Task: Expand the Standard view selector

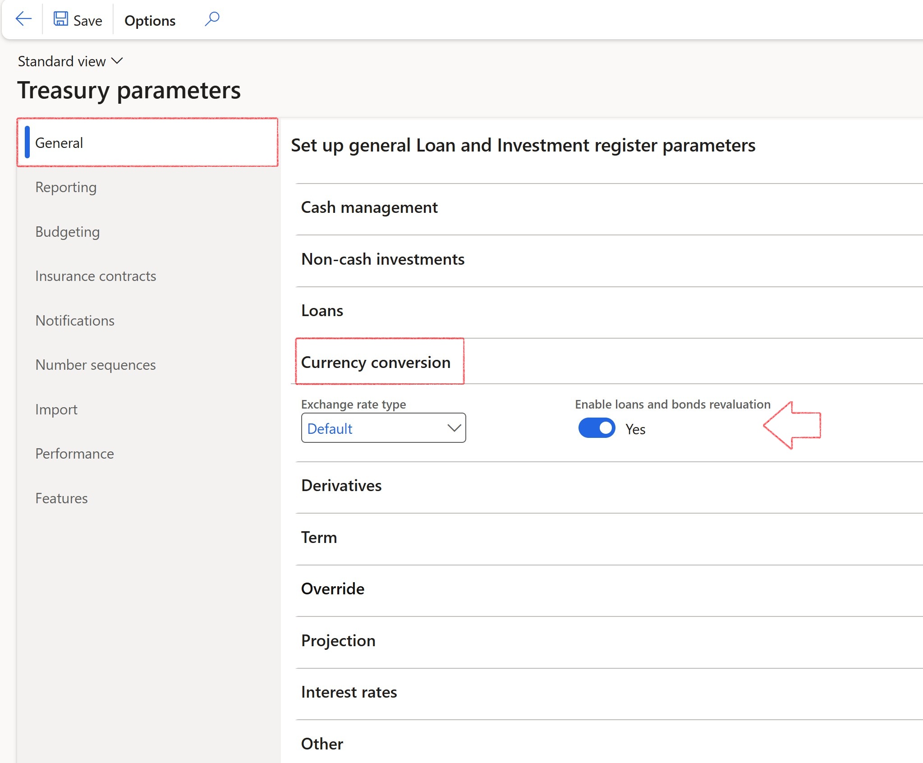Action: [x=70, y=61]
